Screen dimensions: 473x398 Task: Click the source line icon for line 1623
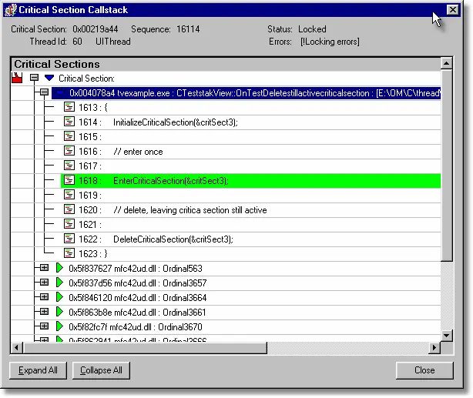click(x=69, y=253)
